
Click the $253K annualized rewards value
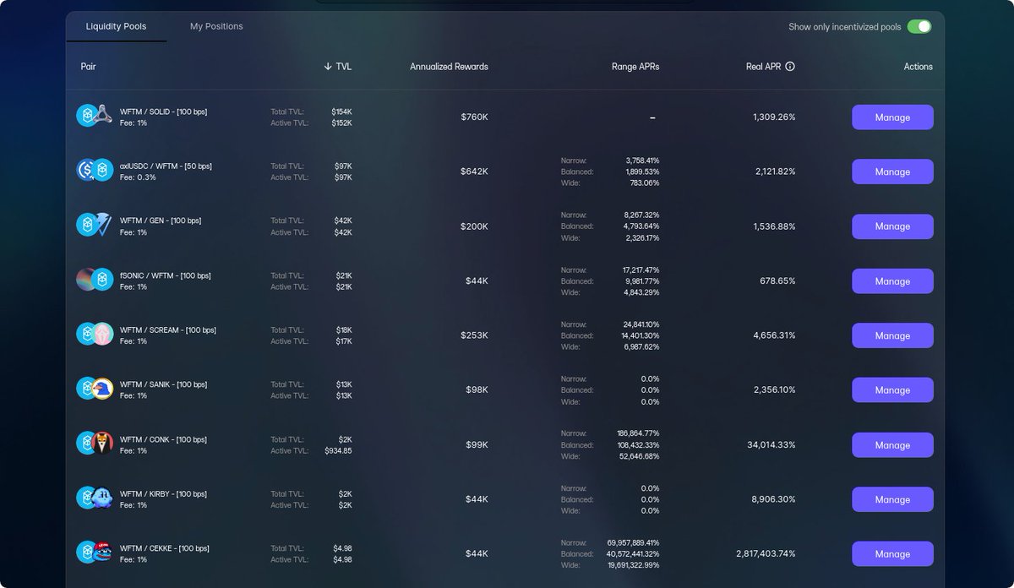point(474,335)
